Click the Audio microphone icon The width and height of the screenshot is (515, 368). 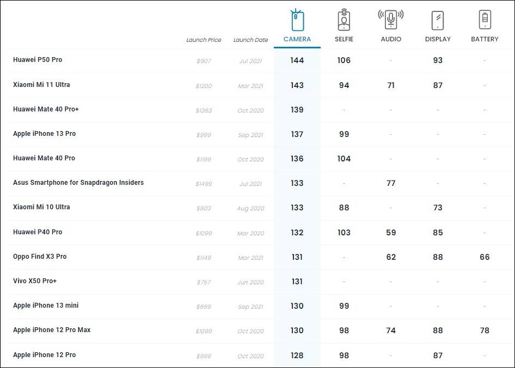coord(391,20)
